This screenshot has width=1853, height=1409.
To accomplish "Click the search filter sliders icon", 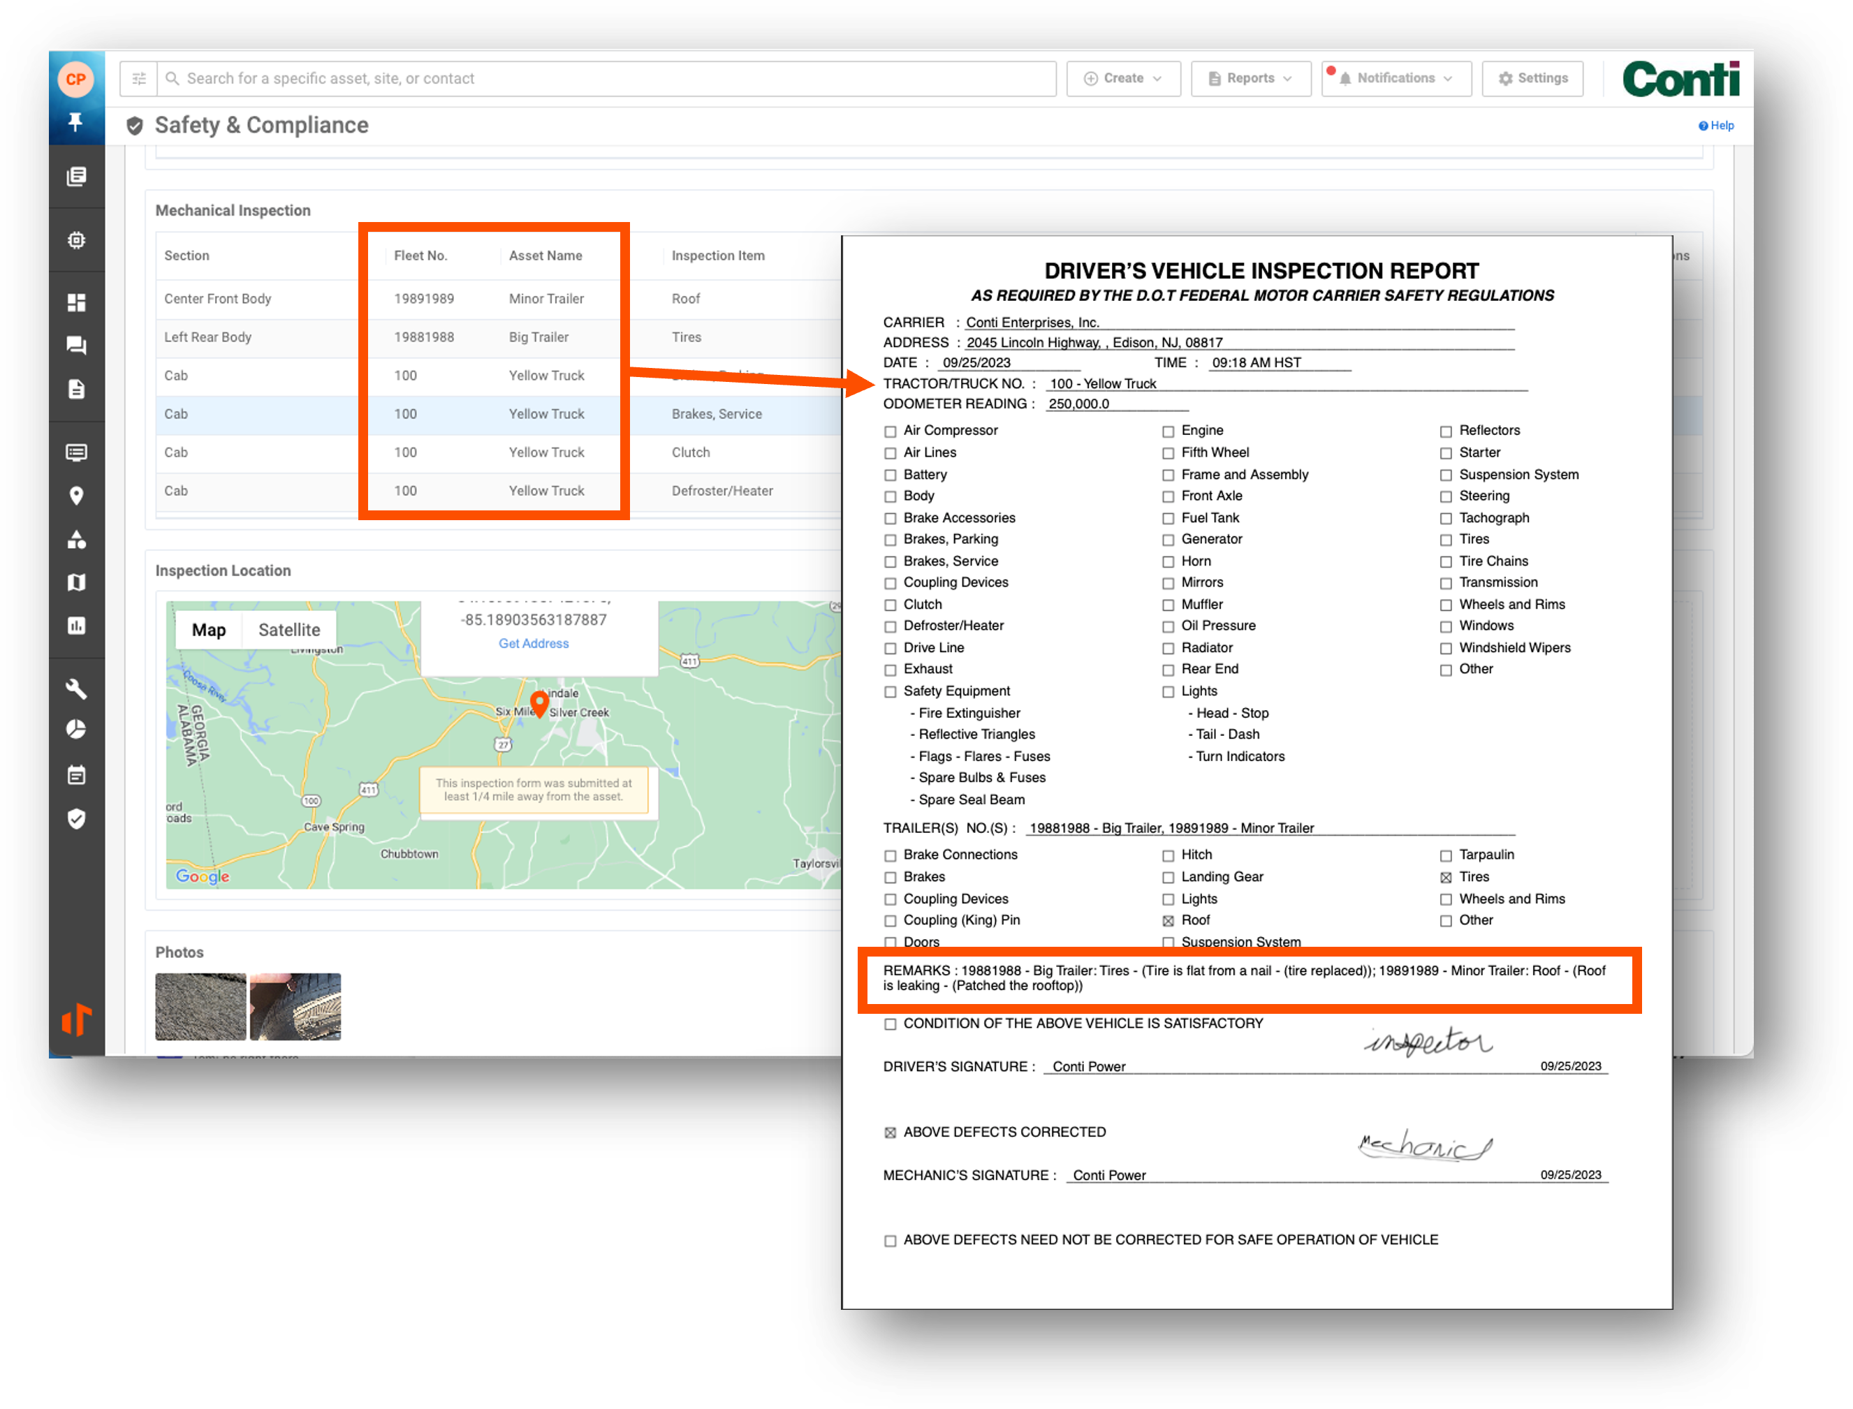I will (139, 78).
